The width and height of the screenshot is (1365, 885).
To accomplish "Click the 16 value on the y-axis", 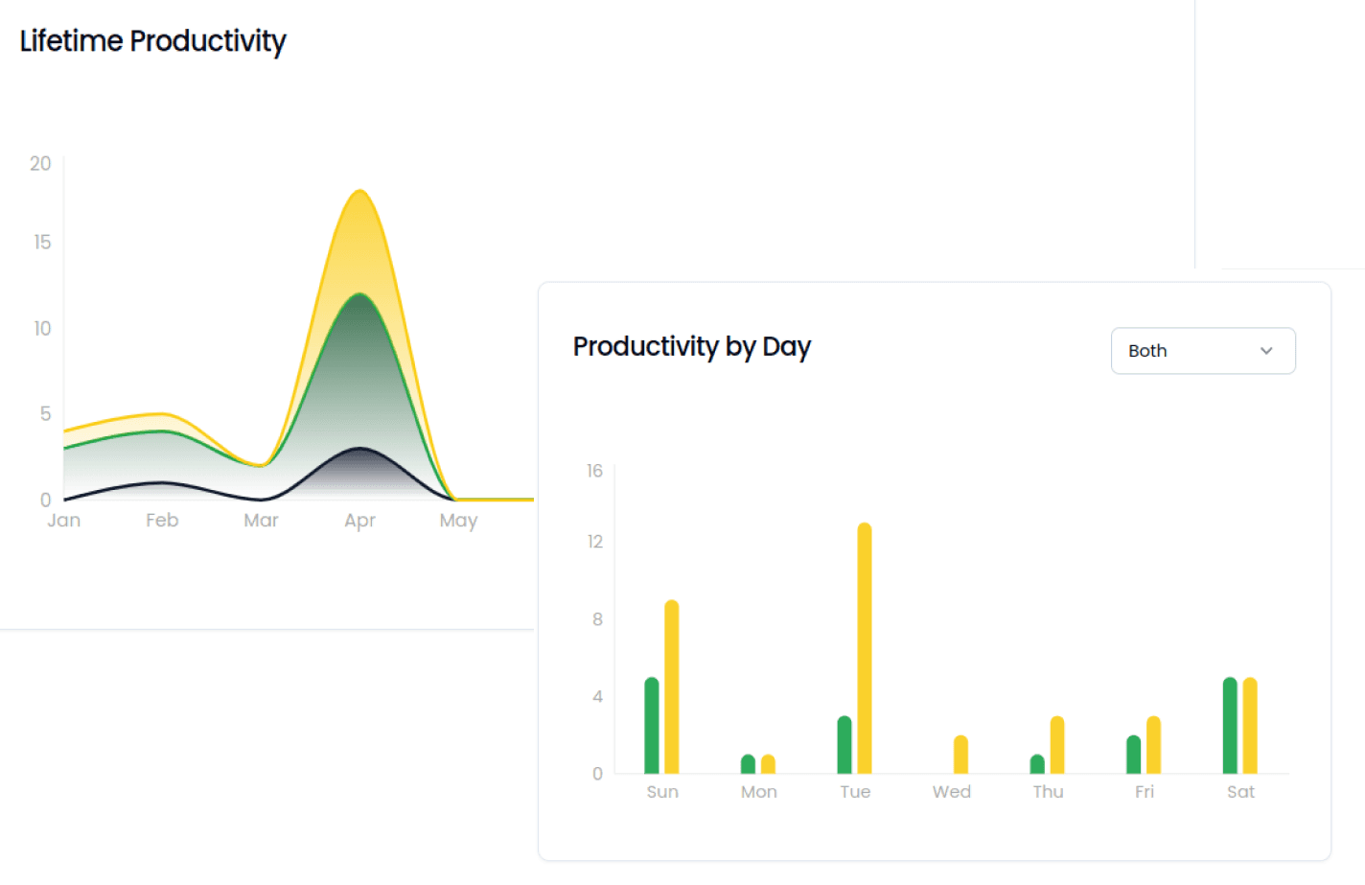I will (593, 470).
